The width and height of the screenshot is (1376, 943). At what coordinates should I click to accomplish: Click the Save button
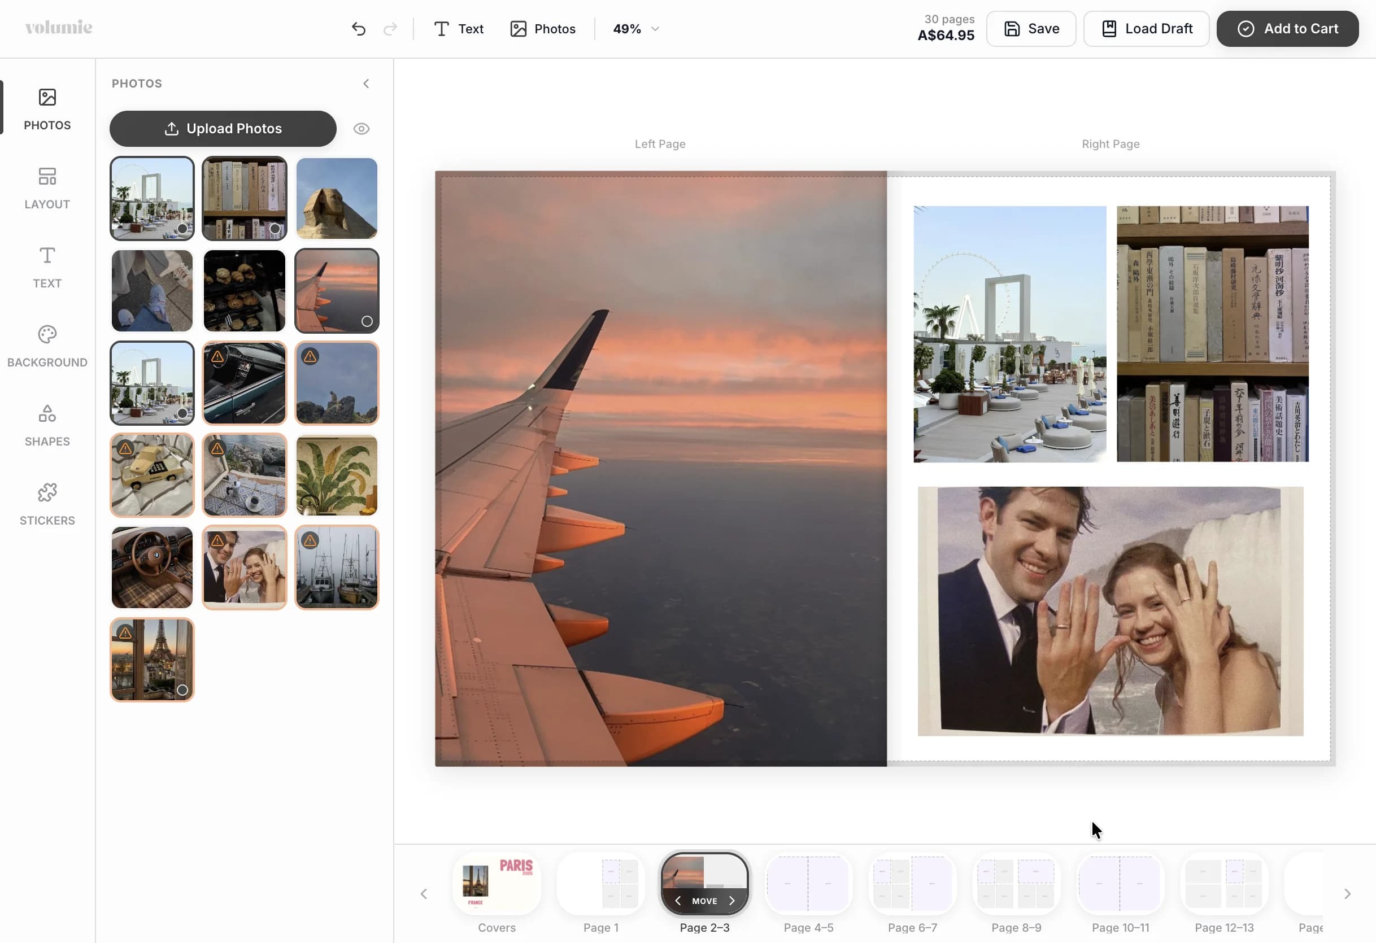tap(1031, 28)
